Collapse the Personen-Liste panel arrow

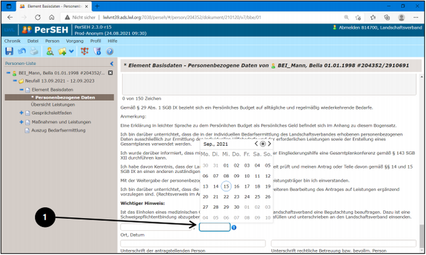(x=112, y=63)
